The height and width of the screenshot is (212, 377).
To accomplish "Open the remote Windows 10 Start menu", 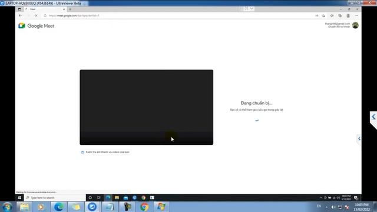I will coord(19,198).
